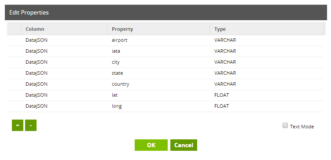Click the green plus add-row button
This screenshot has height=160, width=331.
18,125
